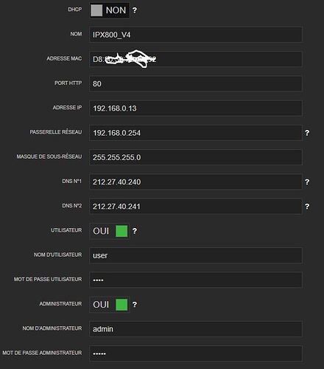Click the DNS N°1 field 212.27.40.240
The image size is (324, 369).
196,182
